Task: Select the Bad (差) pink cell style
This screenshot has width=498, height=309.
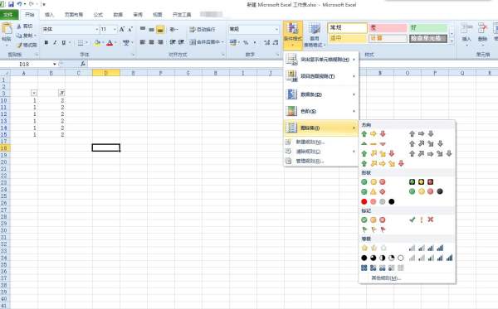Action: point(388,28)
